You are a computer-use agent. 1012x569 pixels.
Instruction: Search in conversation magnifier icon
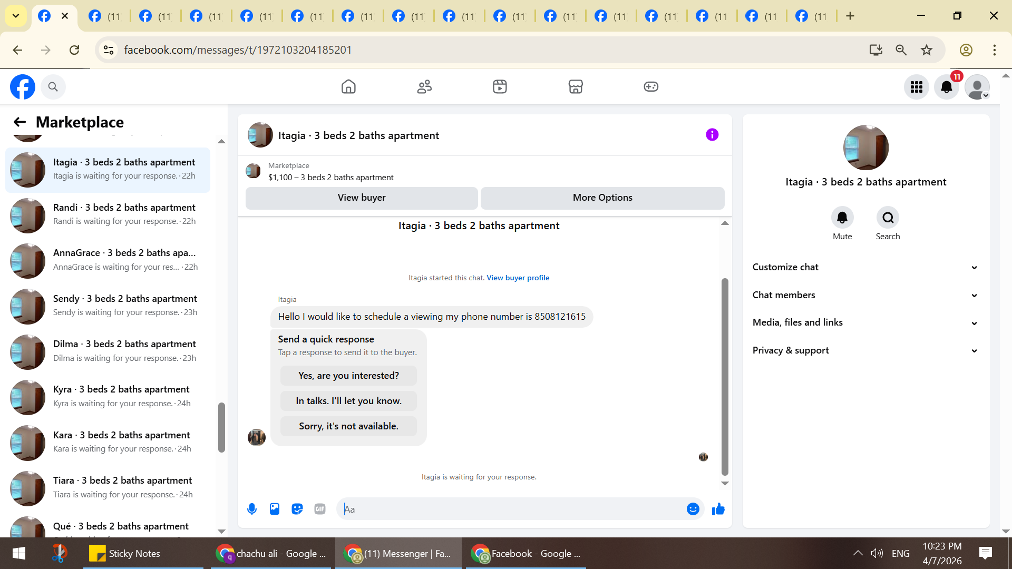point(888,218)
